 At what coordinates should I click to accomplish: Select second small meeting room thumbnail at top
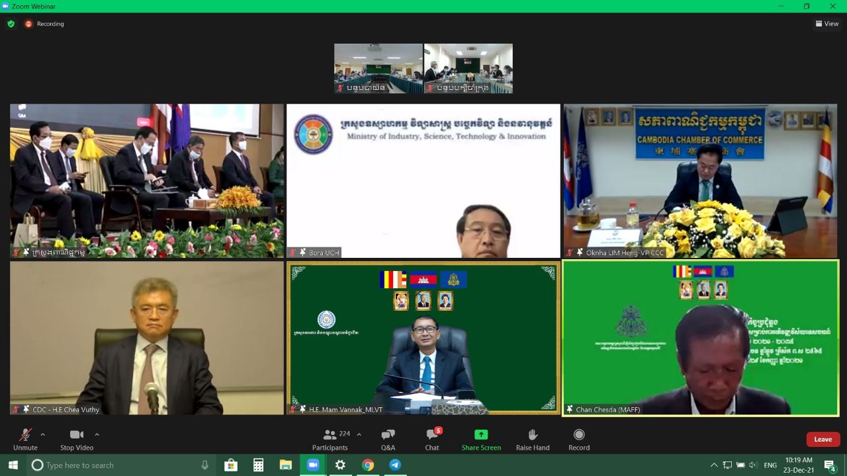pyautogui.click(x=468, y=68)
